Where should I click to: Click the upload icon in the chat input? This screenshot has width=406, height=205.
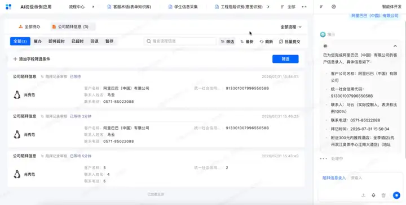click(364, 195)
